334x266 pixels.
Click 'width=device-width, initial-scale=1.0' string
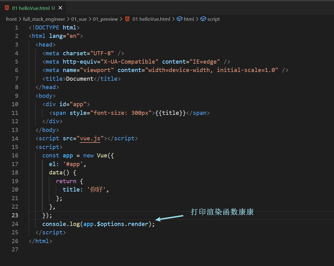coord(211,70)
